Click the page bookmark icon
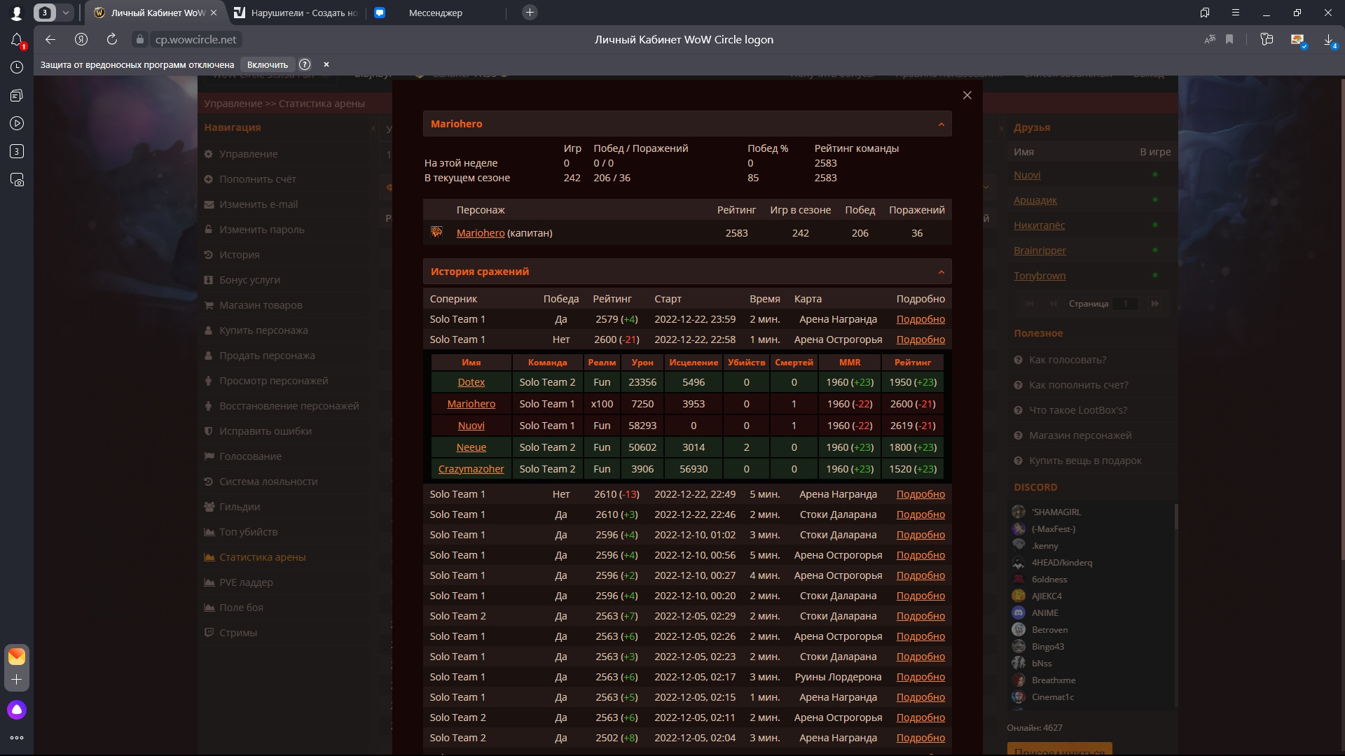The height and width of the screenshot is (756, 1345). pyautogui.click(x=1229, y=40)
